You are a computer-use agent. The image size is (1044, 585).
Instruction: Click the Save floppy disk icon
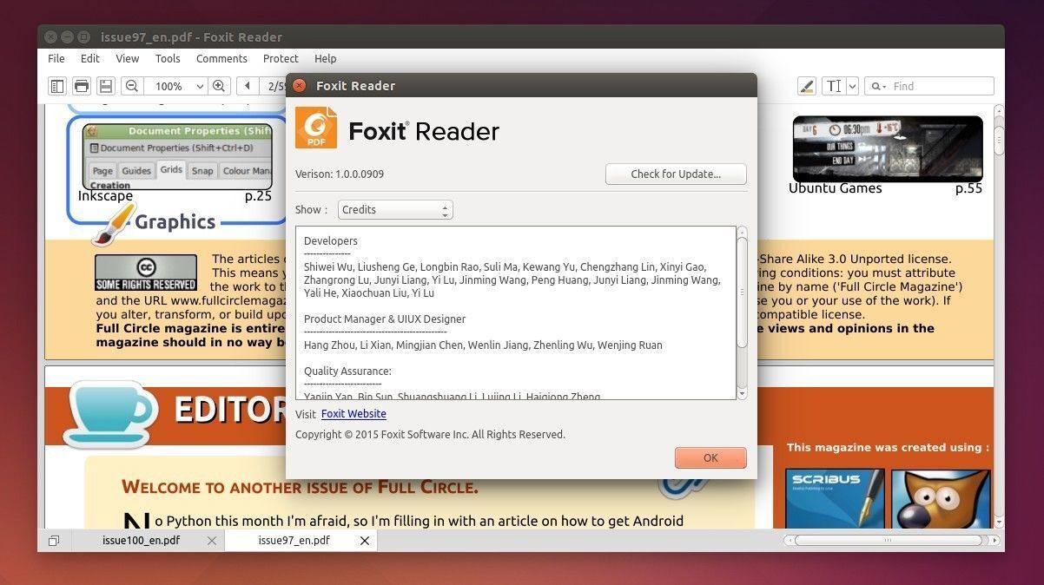(x=106, y=86)
